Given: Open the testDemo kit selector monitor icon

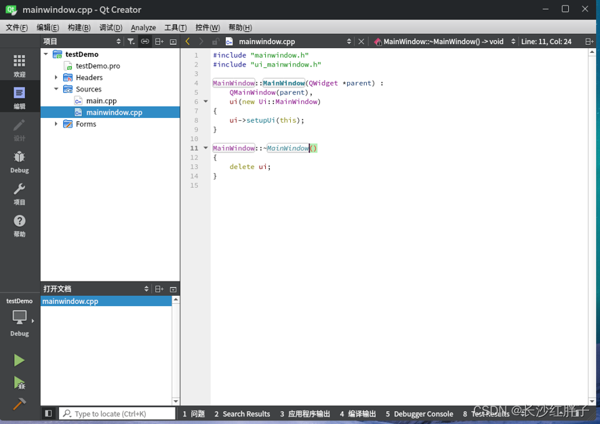Looking at the screenshot, I should tap(19, 317).
